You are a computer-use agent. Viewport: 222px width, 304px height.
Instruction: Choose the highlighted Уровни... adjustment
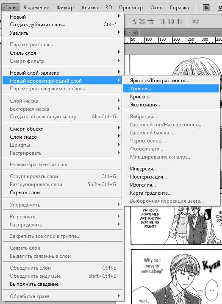(x=171, y=89)
